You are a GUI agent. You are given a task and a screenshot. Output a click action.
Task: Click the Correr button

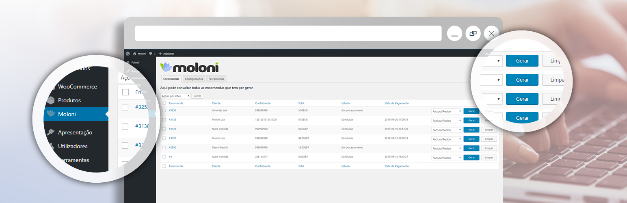pyautogui.click(x=197, y=96)
